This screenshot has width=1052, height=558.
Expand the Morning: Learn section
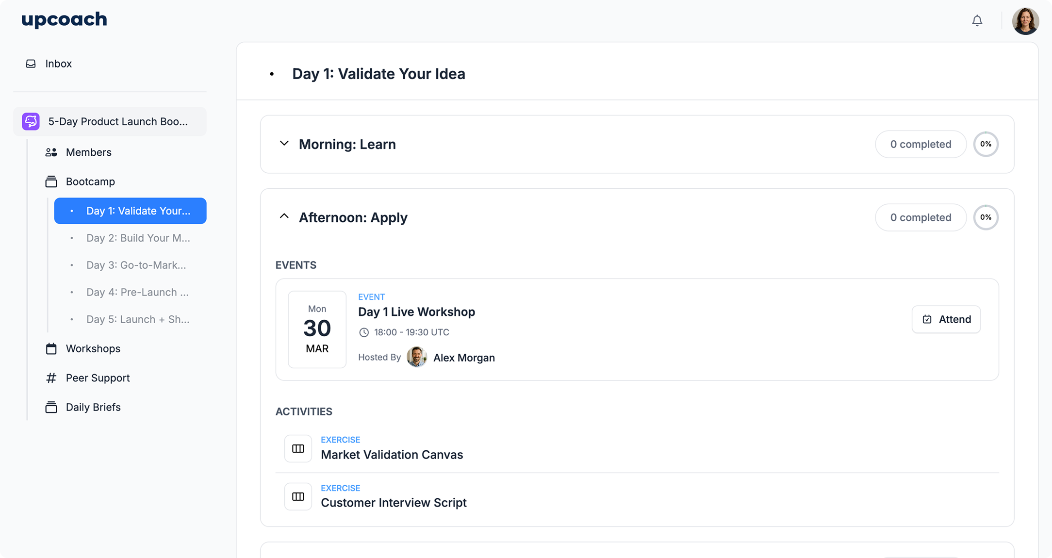[284, 144]
